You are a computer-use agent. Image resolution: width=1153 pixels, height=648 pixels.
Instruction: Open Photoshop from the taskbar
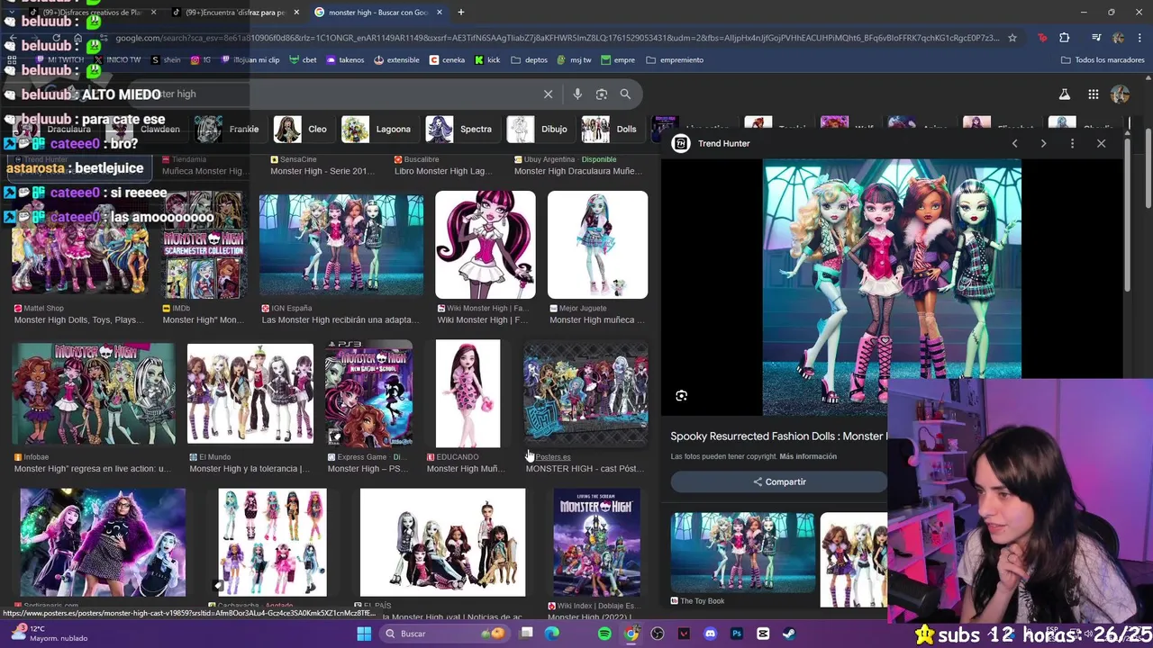pos(736,634)
